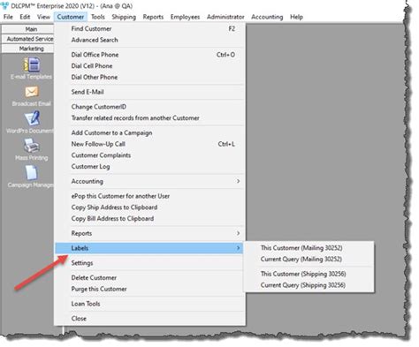The image size is (419, 347).
Task: Select This Customer (Shipping 30256) label
Action: pyautogui.click(x=309, y=274)
